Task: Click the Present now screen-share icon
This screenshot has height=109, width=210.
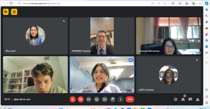Action: pyautogui.click(x=104, y=99)
